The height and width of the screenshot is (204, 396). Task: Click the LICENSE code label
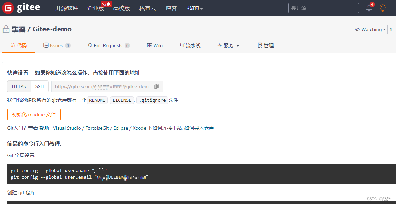(122, 100)
